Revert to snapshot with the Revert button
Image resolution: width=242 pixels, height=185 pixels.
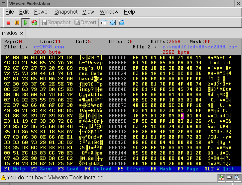(x=85, y=23)
